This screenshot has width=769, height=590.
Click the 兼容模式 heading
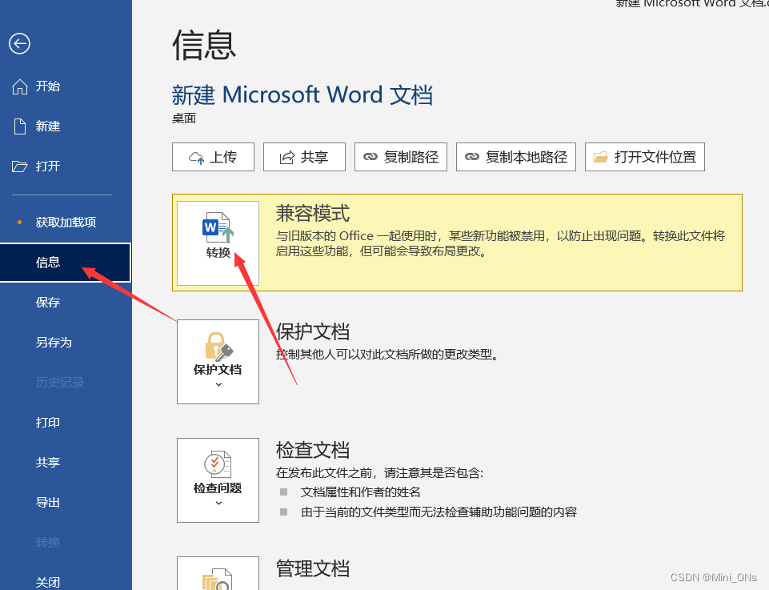[x=313, y=213]
